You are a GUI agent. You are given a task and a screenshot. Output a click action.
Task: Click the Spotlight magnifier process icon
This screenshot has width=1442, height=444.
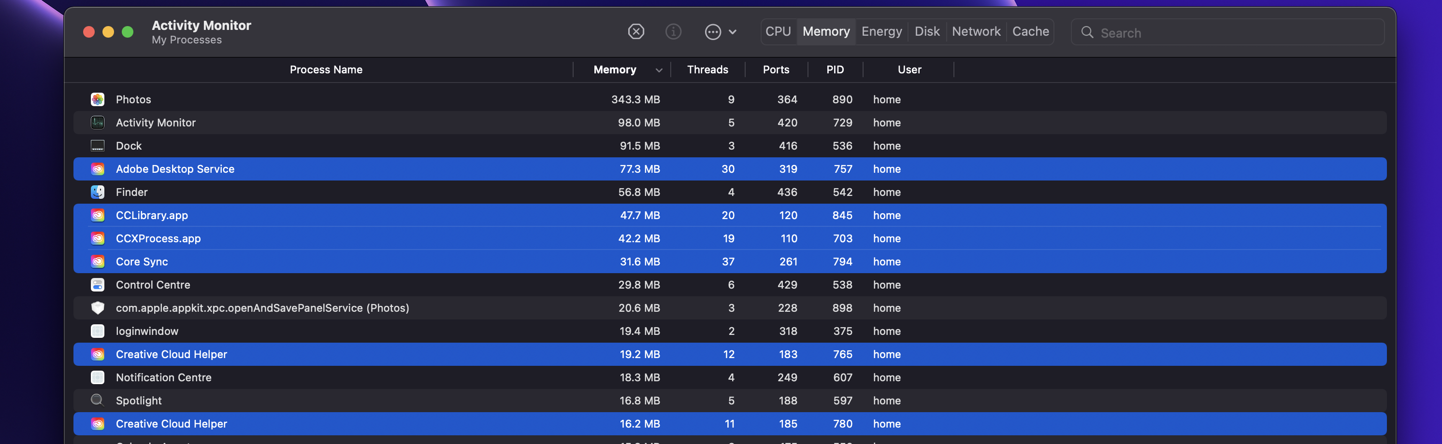pyautogui.click(x=98, y=401)
